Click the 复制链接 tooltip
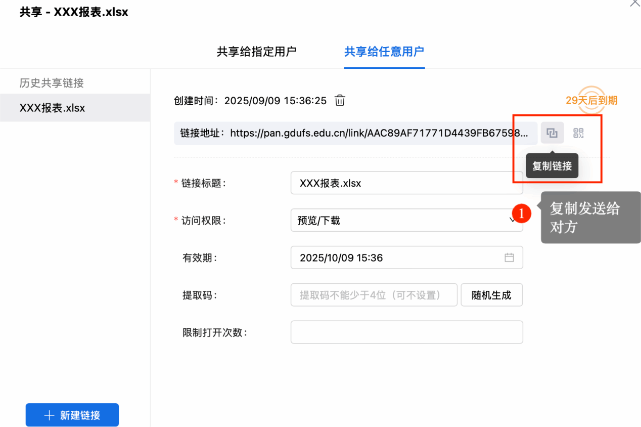This screenshot has width=641, height=427. (x=552, y=166)
